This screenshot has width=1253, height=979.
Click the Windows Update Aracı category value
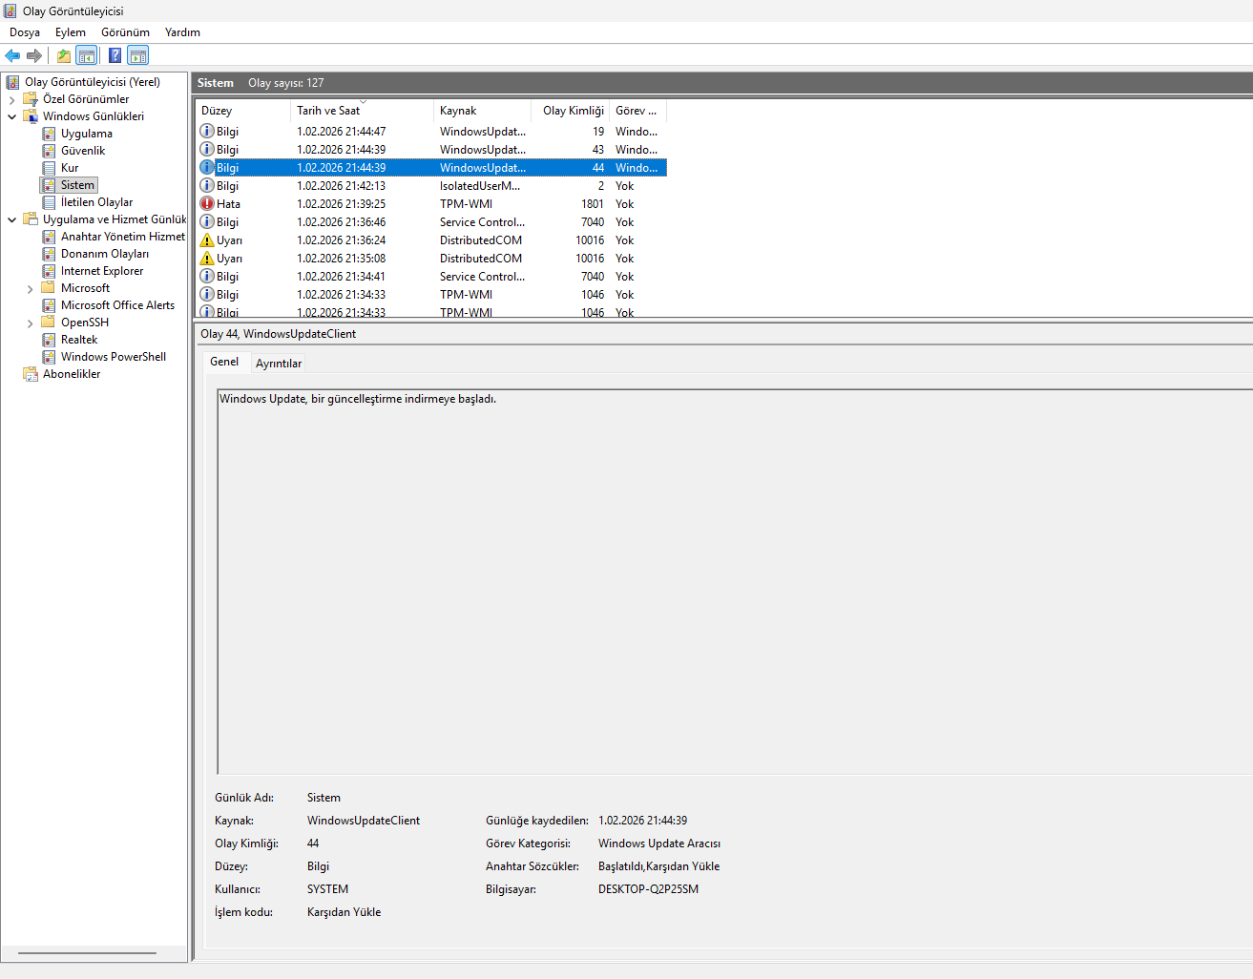[x=659, y=844]
